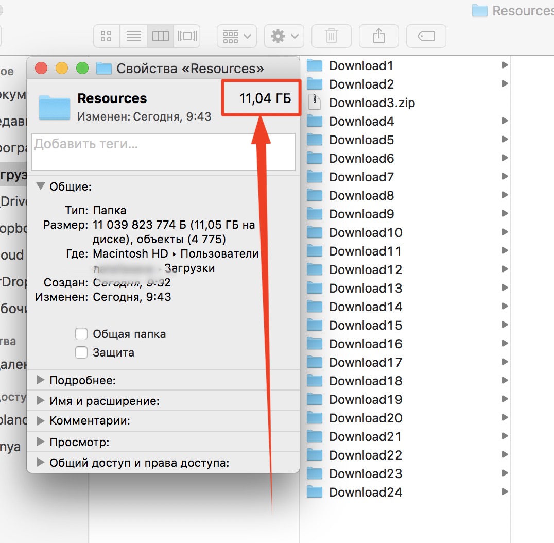Select the Download21 folder
554x543 pixels.
click(406, 436)
